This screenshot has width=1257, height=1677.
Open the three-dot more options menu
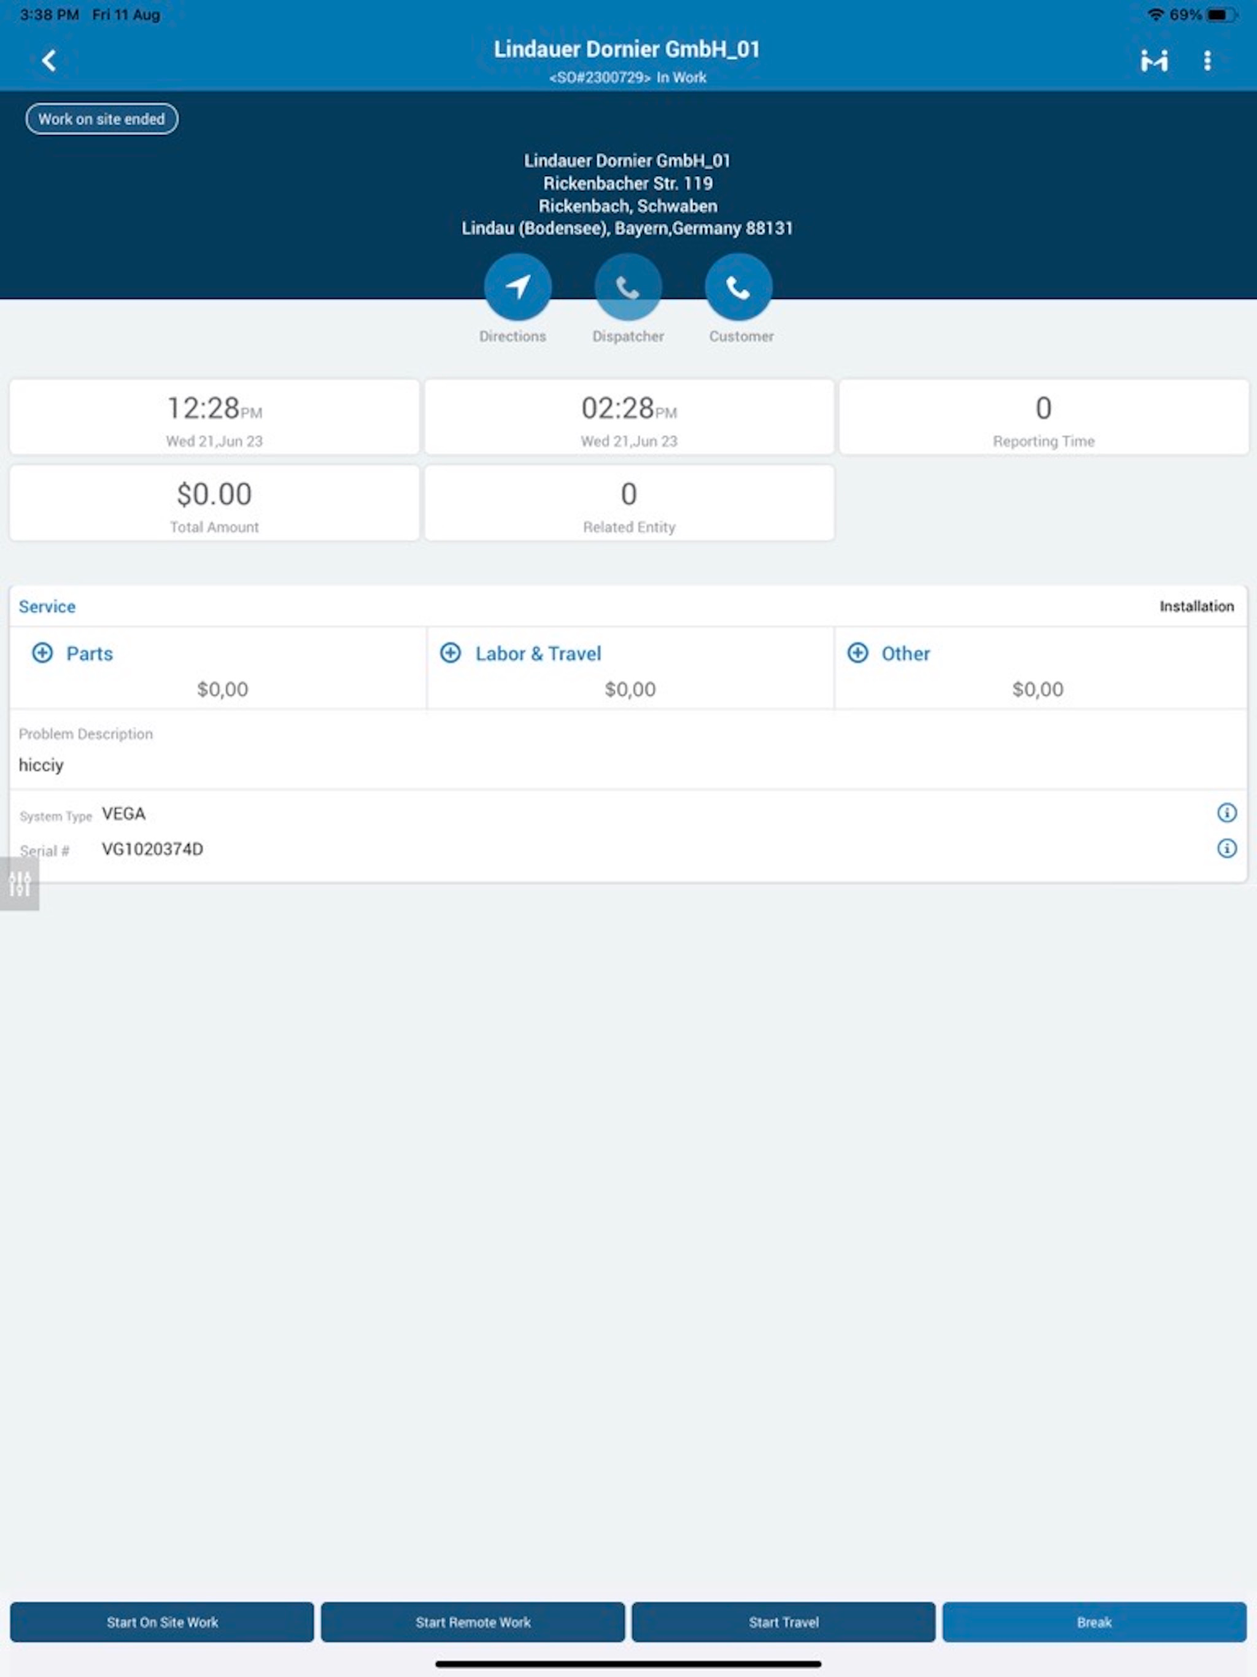pos(1207,61)
